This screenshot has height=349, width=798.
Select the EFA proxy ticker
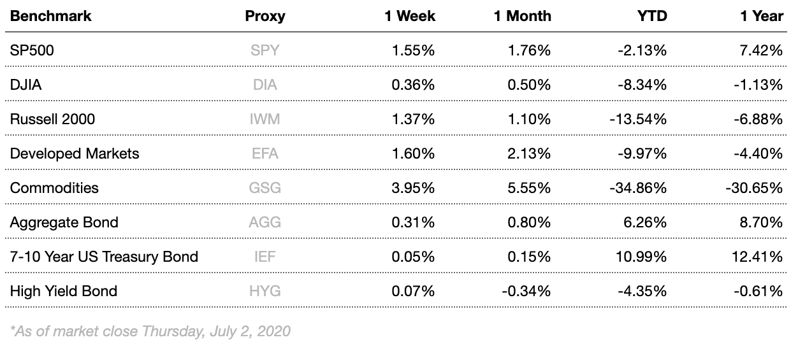(265, 153)
